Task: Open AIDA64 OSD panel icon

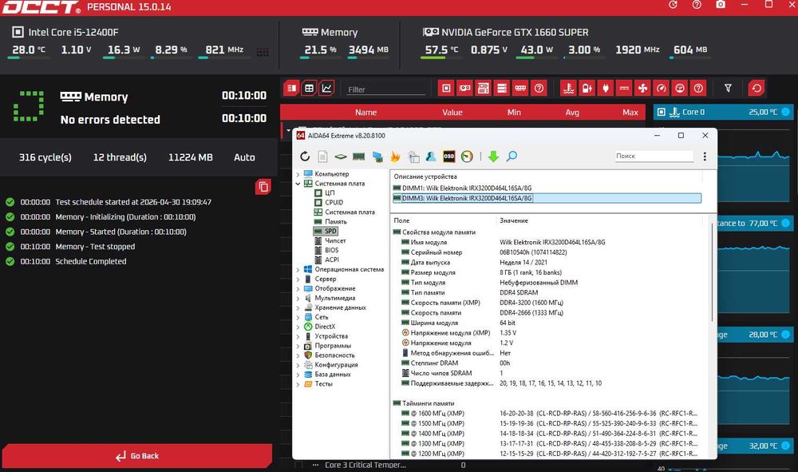Action: (448, 157)
